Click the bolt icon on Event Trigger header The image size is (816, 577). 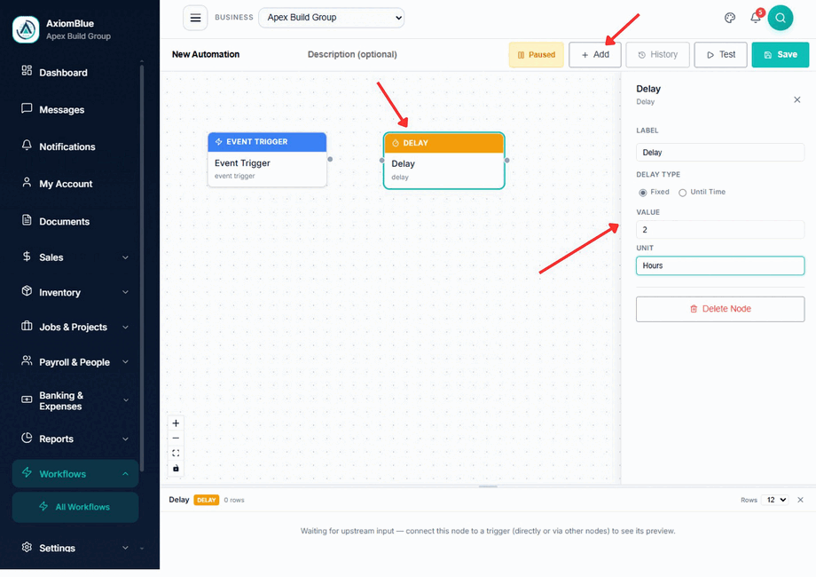click(218, 142)
